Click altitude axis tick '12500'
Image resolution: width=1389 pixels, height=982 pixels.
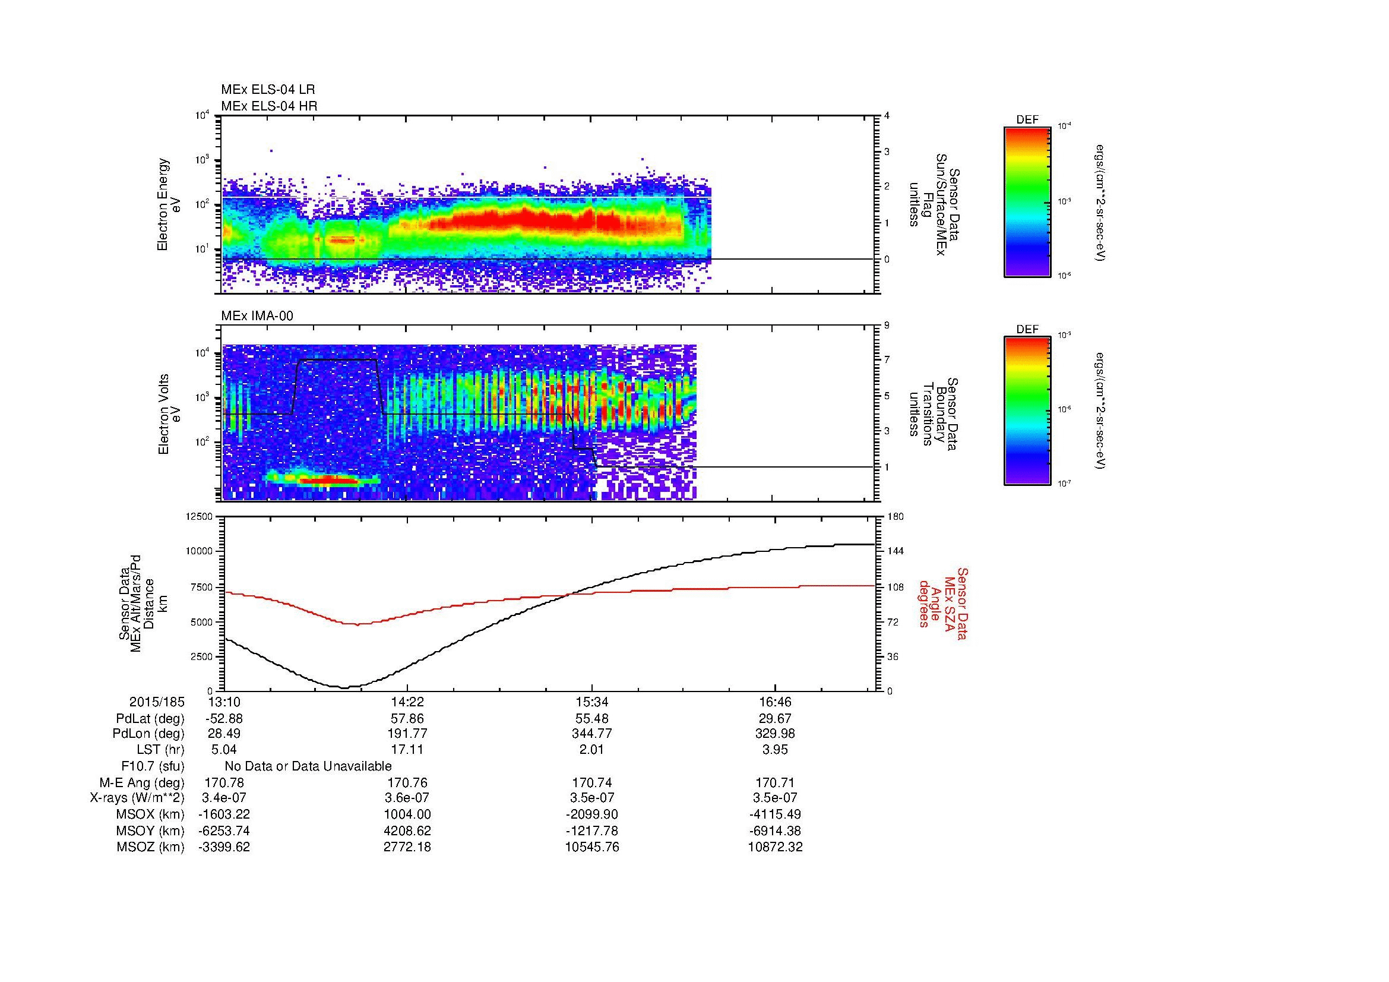point(200,517)
